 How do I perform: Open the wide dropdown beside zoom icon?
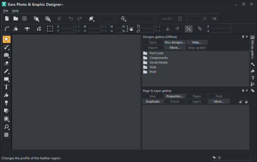(x=142, y=19)
